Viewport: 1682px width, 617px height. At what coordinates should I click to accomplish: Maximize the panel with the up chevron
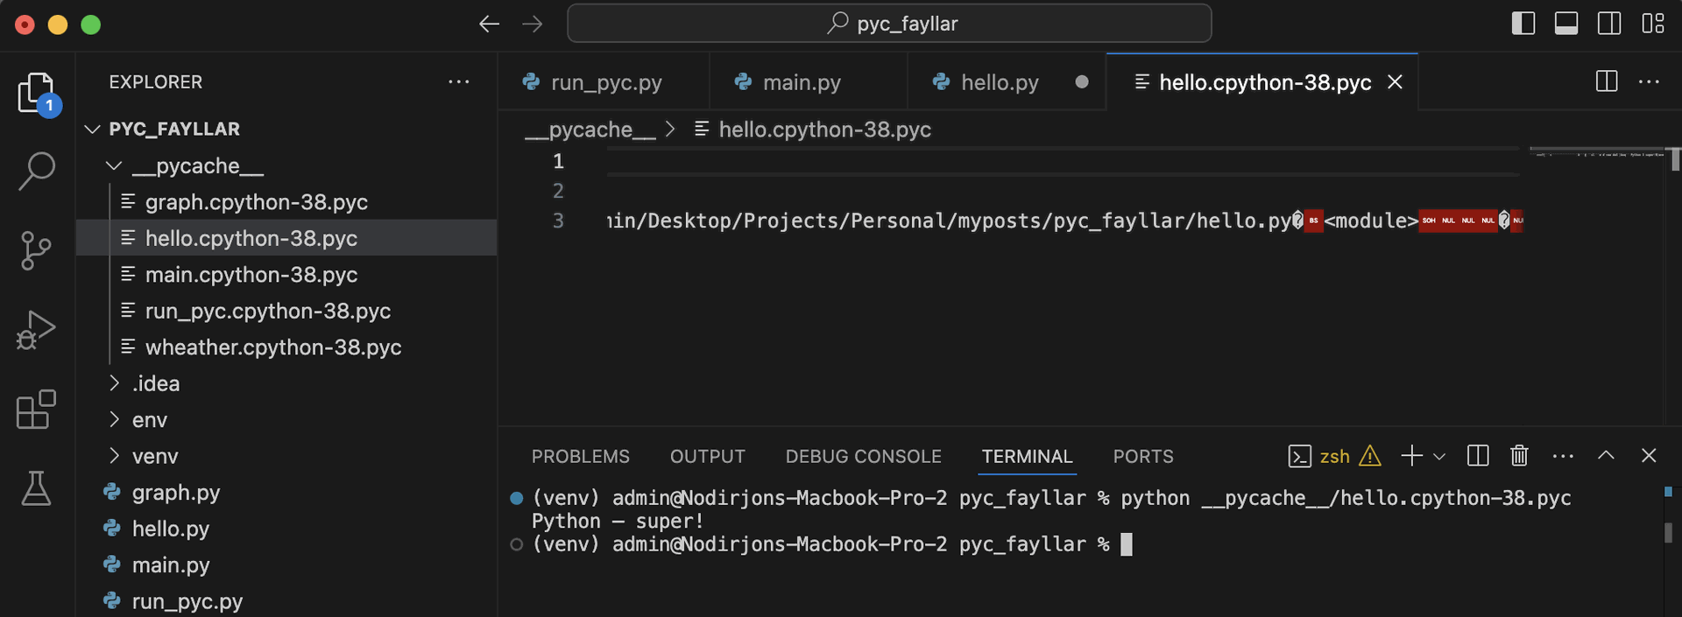tap(1606, 455)
